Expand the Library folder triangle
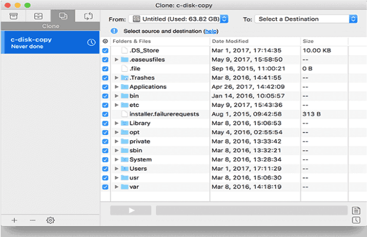Image resolution: width=367 pixels, height=237 pixels. click(x=117, y=123)
